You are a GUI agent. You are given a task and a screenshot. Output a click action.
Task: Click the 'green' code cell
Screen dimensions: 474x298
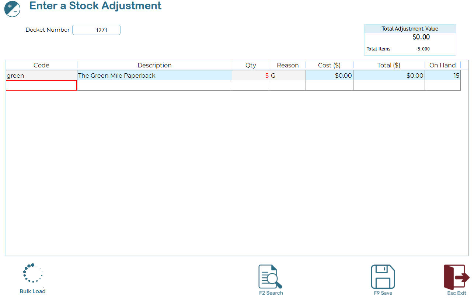coord(41,76)
